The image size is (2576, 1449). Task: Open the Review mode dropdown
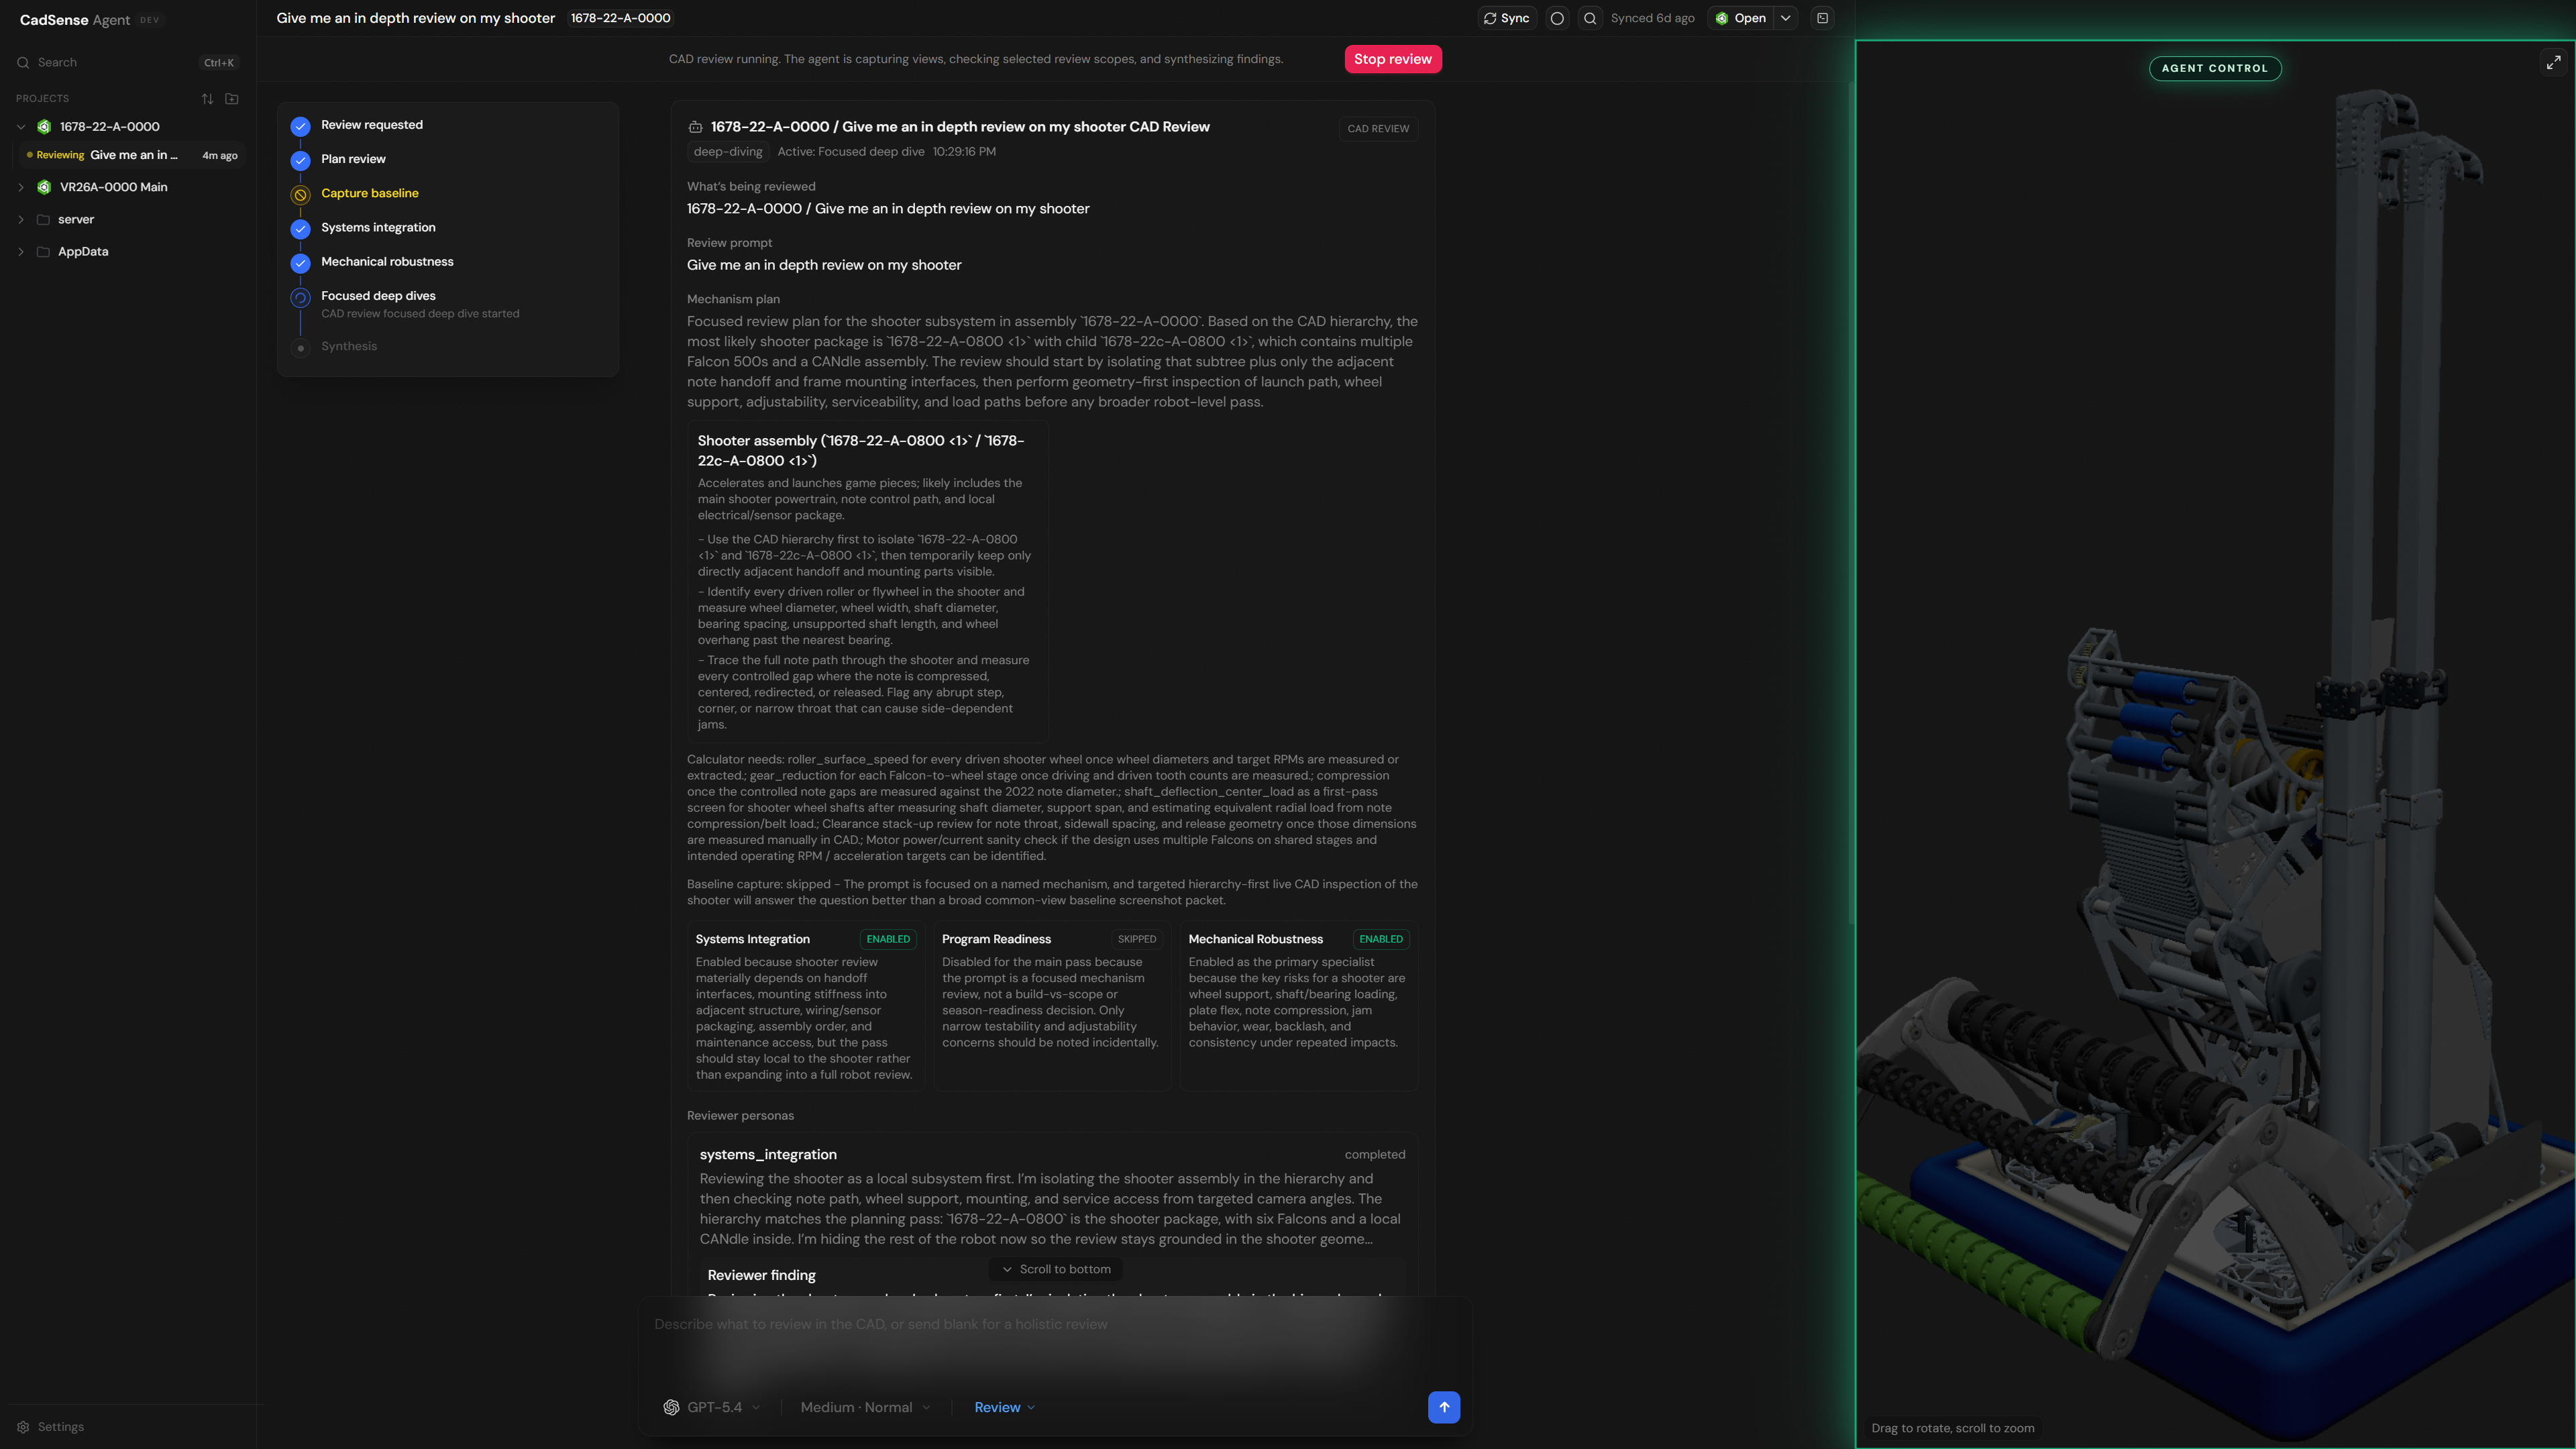click(1004, 1407)
